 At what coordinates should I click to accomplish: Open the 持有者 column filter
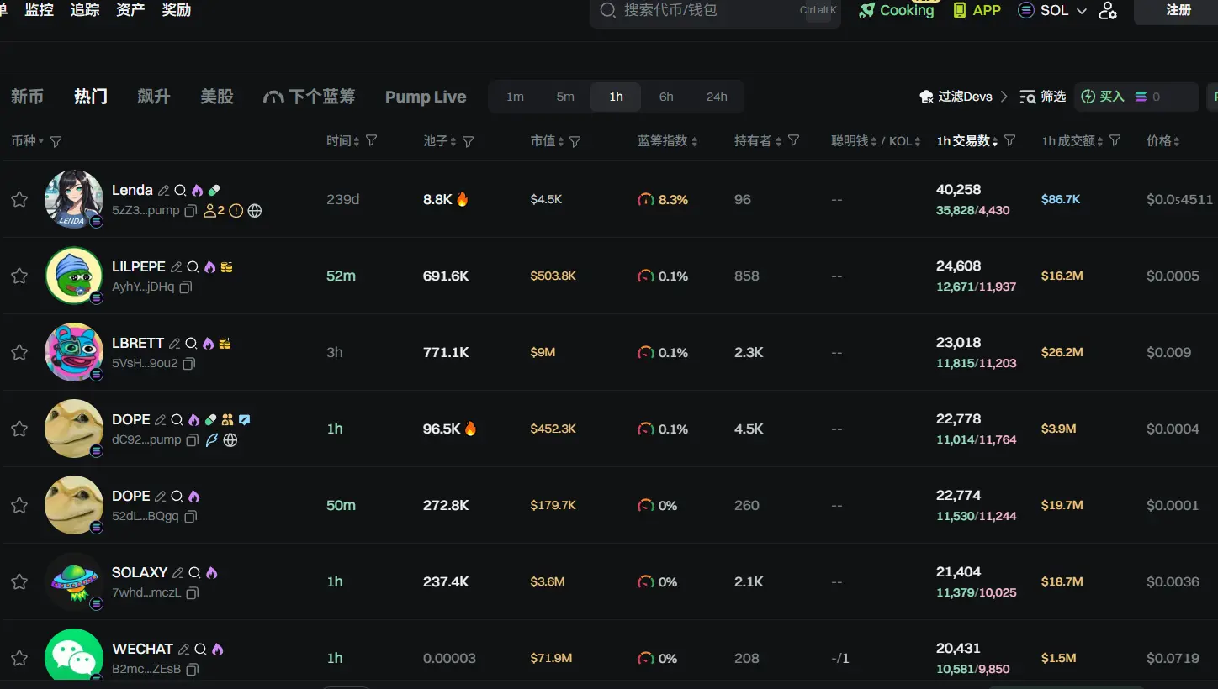pyautogui.click(x=793, y=140)
